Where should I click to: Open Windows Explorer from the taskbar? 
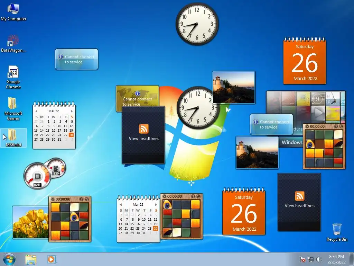[31, 259]
